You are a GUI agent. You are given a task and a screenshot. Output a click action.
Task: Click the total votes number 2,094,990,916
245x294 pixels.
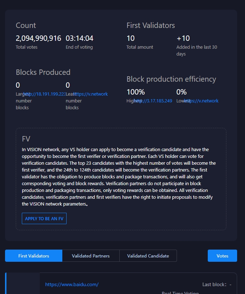(x=38, y=38)
